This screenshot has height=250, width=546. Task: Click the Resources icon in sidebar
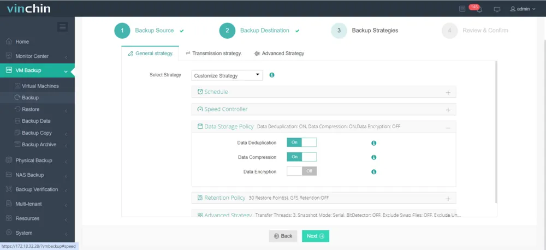[x=9, y=218]
